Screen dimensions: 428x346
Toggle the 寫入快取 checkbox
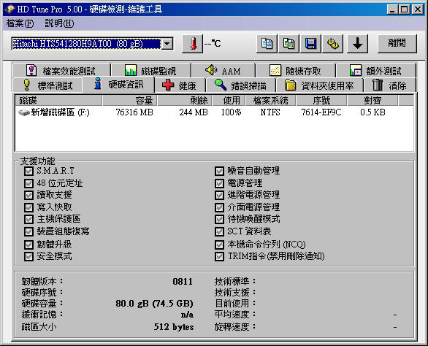coord(28,207)
